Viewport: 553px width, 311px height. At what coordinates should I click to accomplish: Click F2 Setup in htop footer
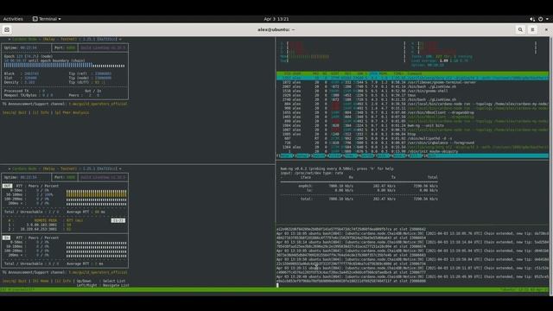[302, 155]
